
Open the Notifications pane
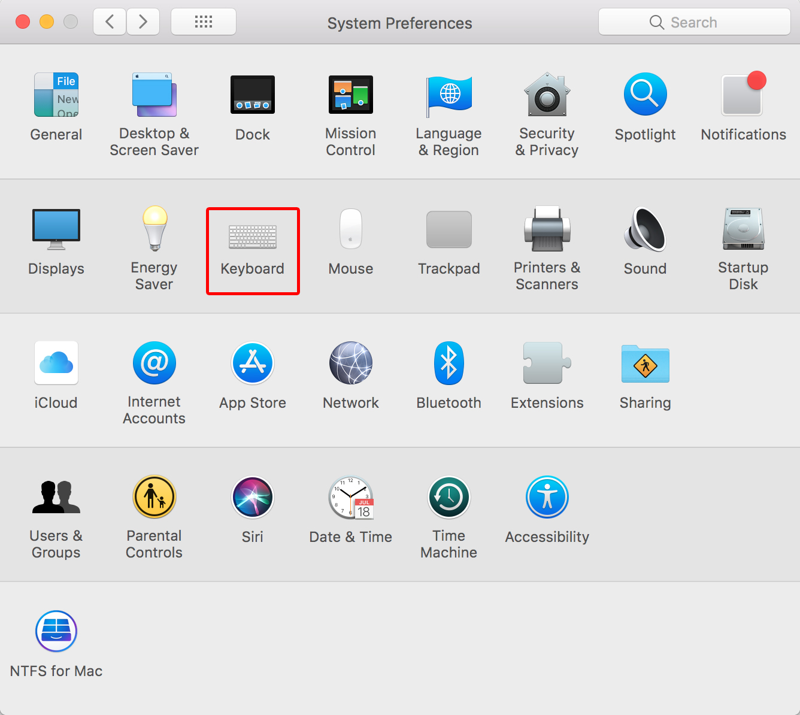(x=743, y=95)
